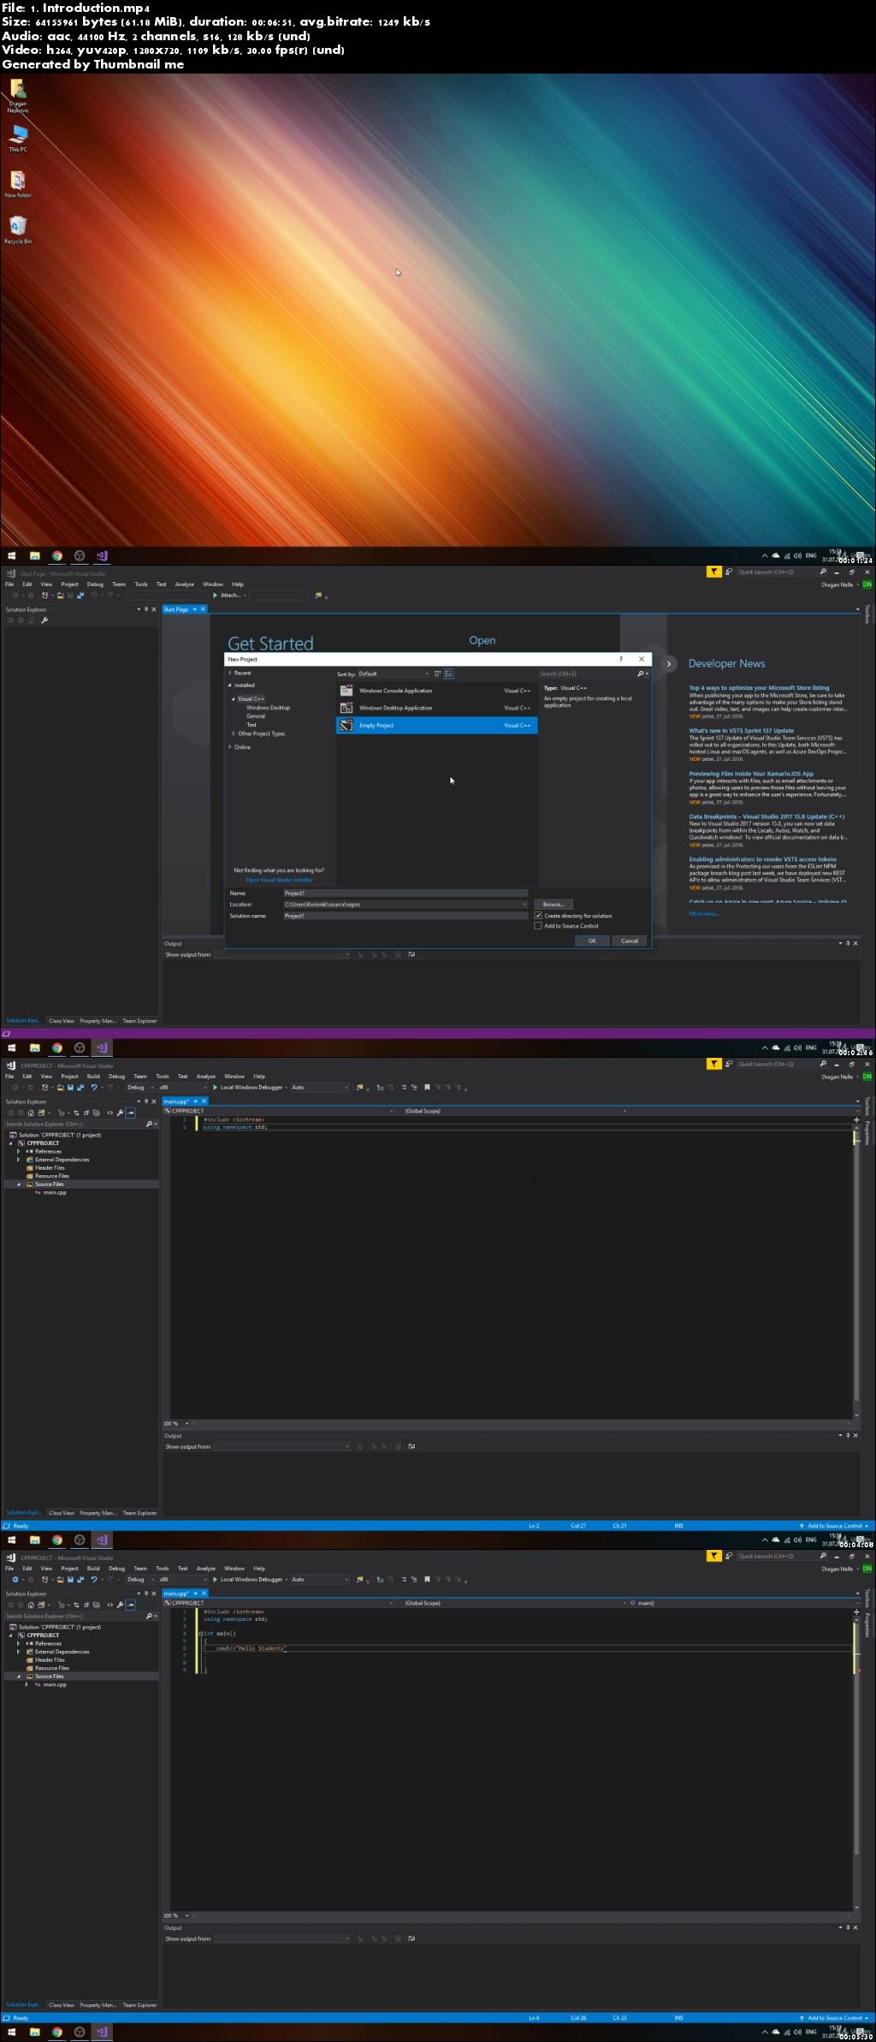Click the Browse... button
The height and width of the screenshot is (2042, 876).
(x=553, y=905)
